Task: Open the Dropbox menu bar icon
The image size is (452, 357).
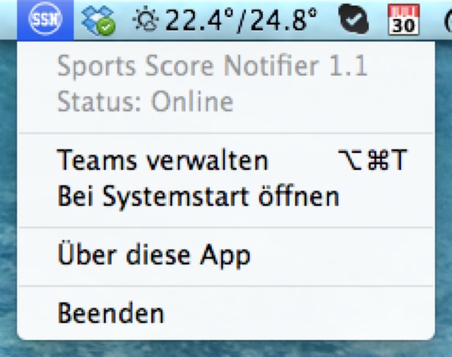Action: click(x=98, y=20)
